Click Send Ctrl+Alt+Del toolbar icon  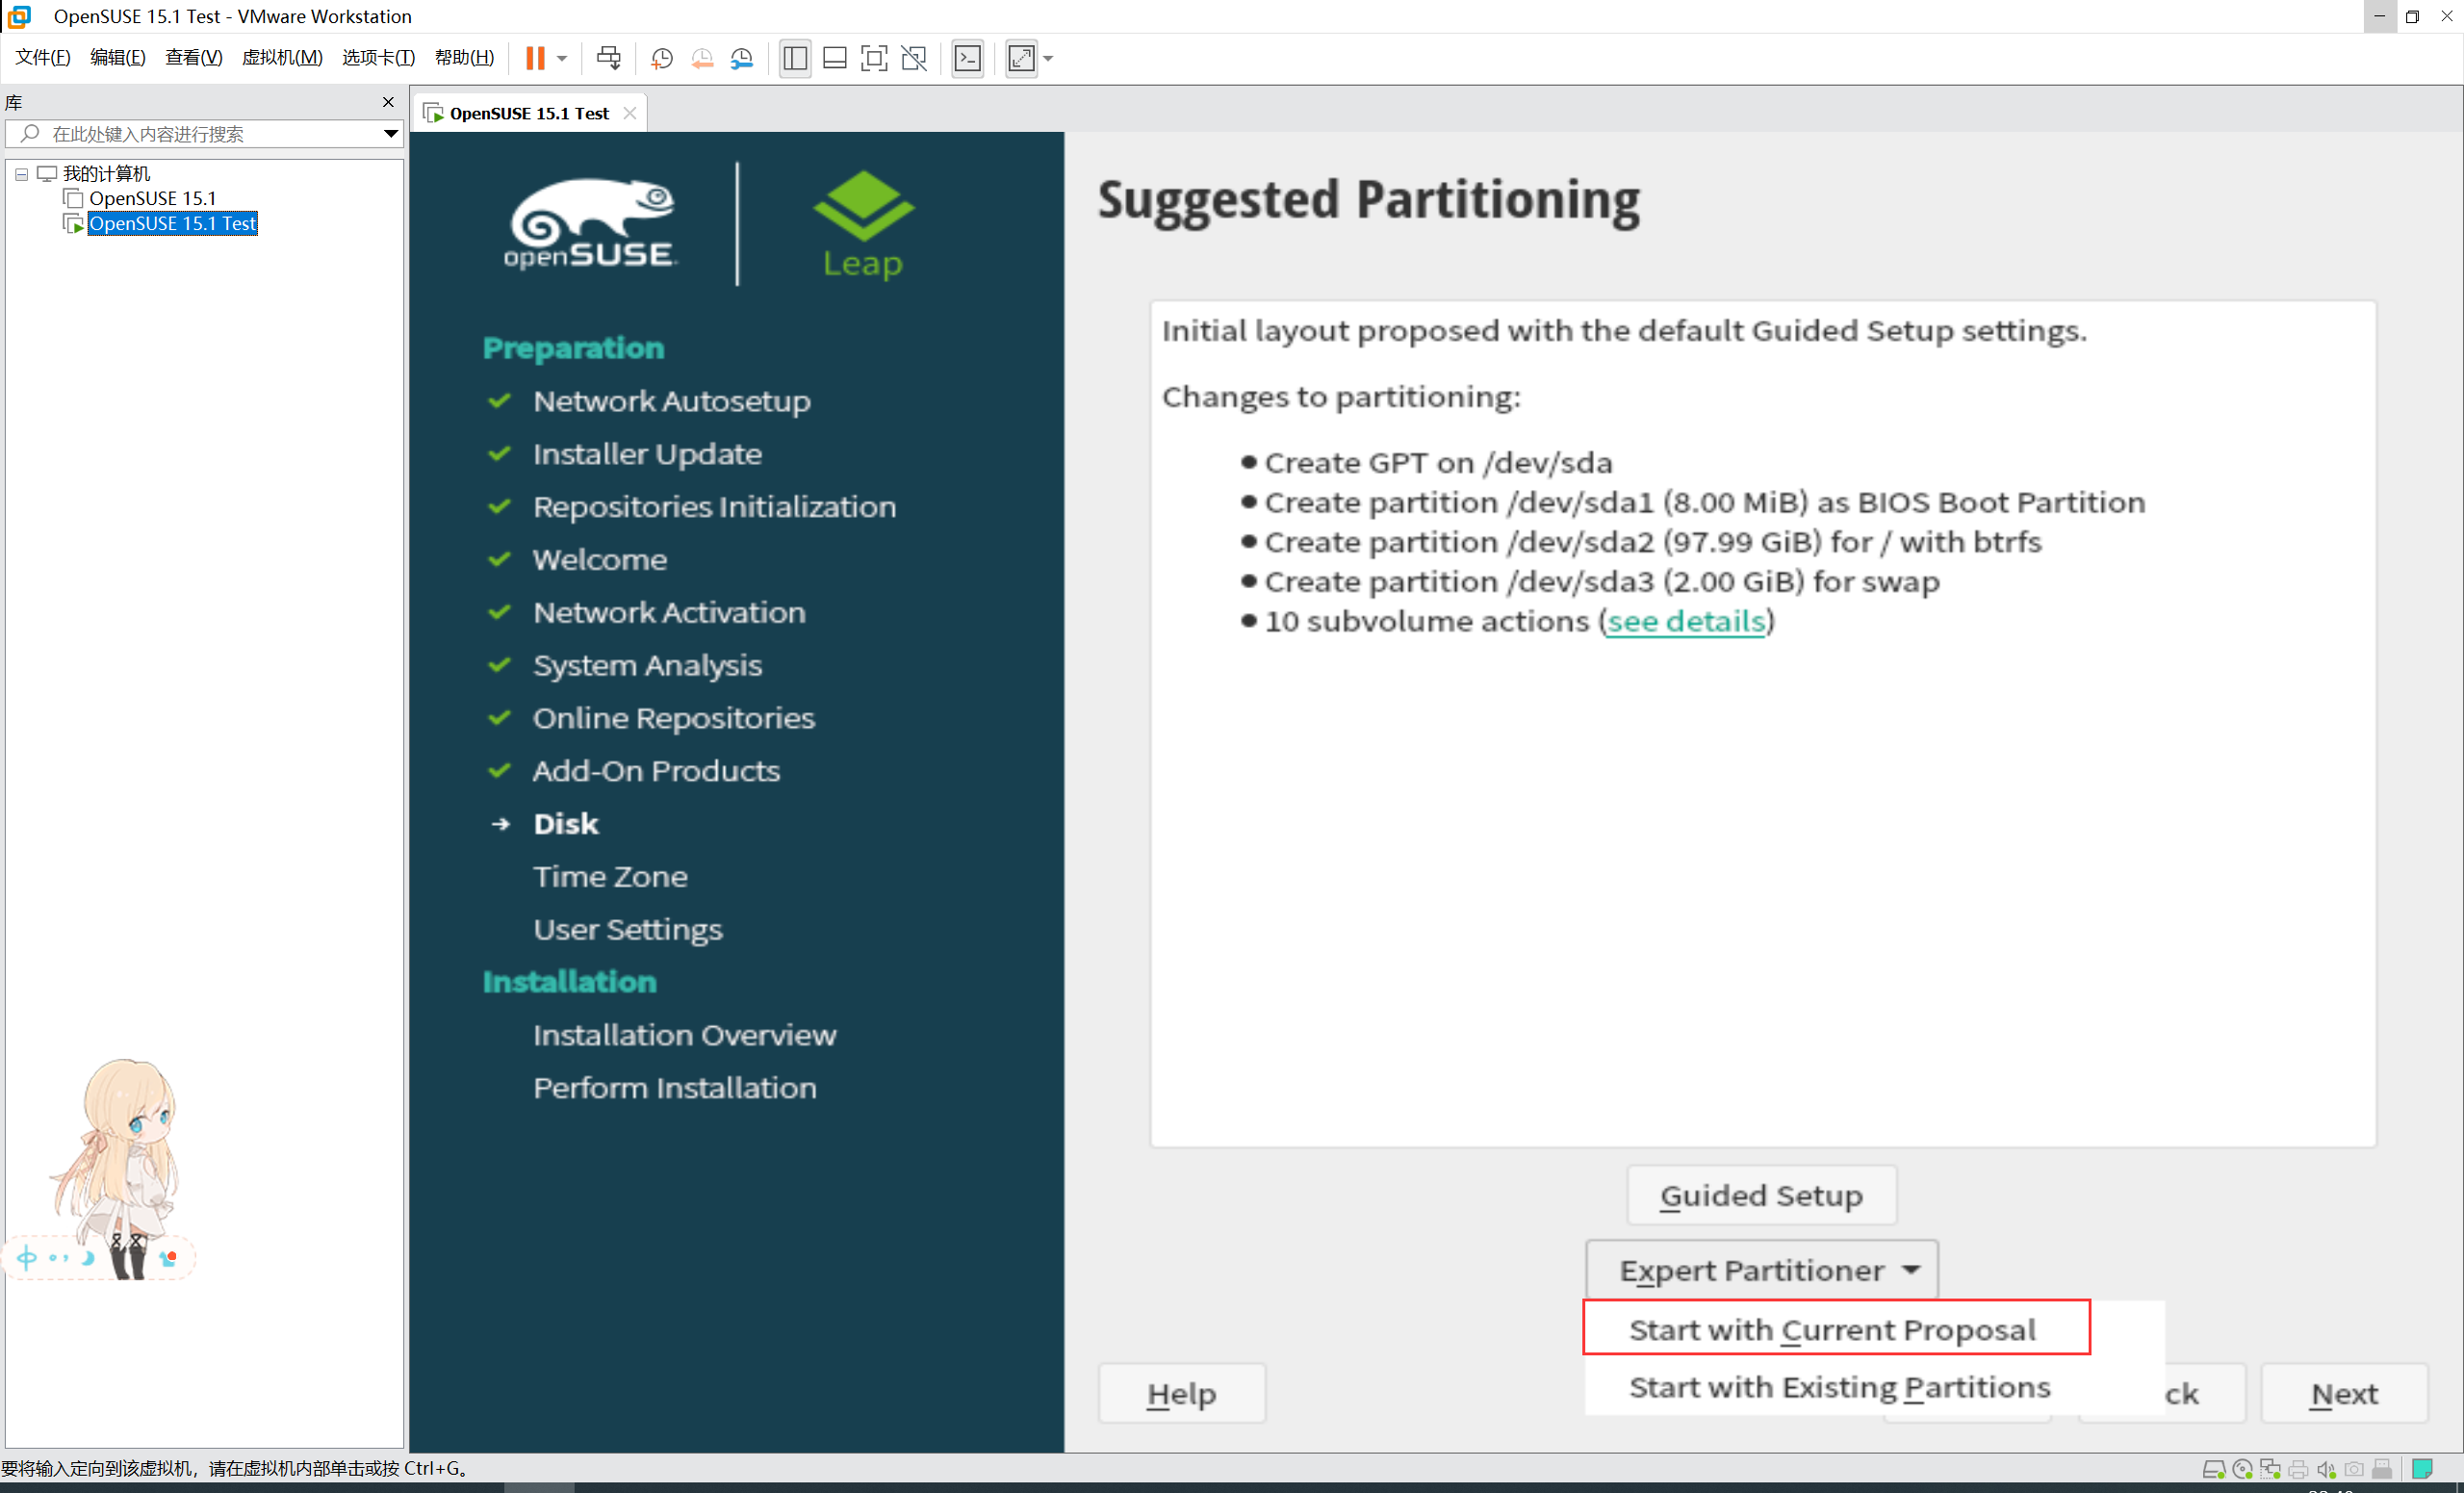point(608,58)
